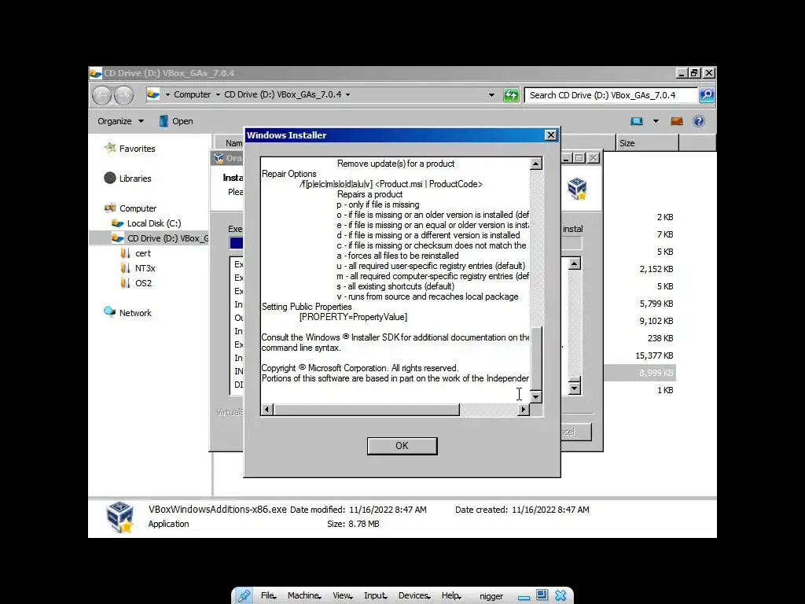The width and height of the screenshot is (805, 604).
Task: Open the View menu on VirtualBox toolbar
Action: pyautogui.click(x=343, y=596)
